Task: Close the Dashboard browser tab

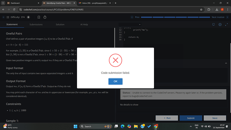Action: [x=38, y=3]
